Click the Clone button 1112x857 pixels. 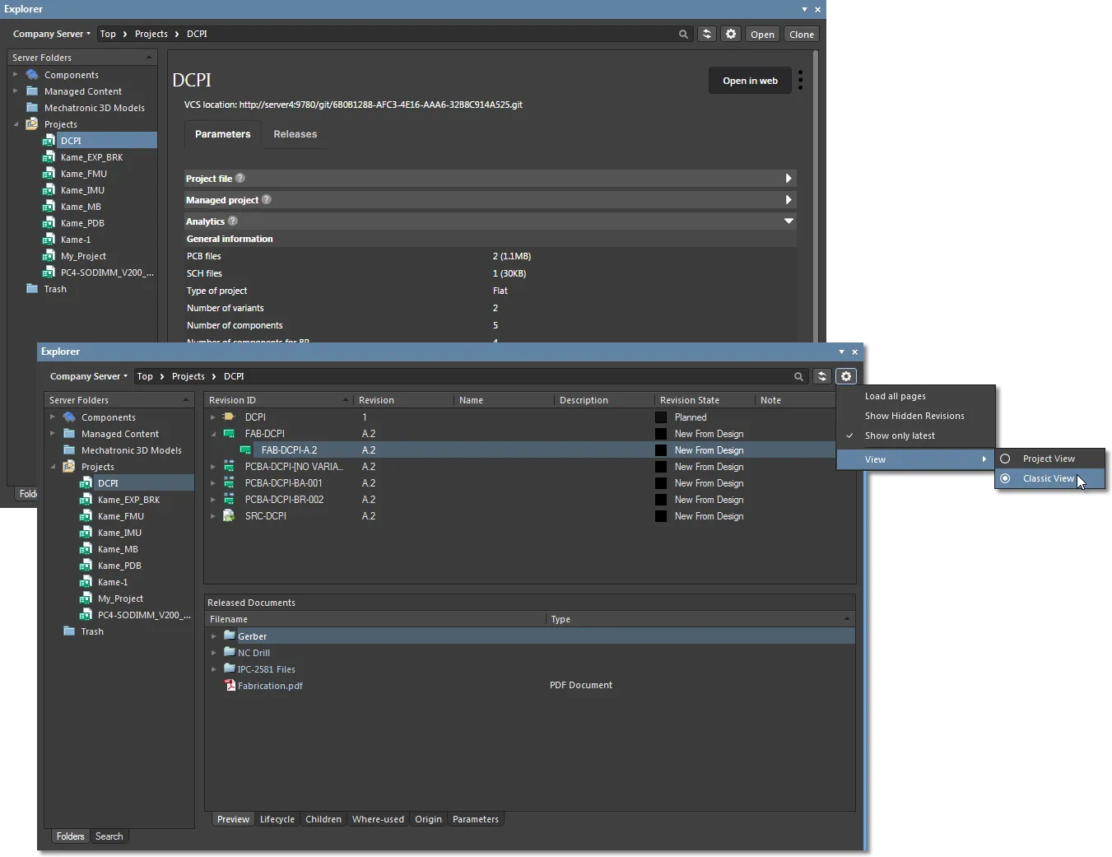801,34
